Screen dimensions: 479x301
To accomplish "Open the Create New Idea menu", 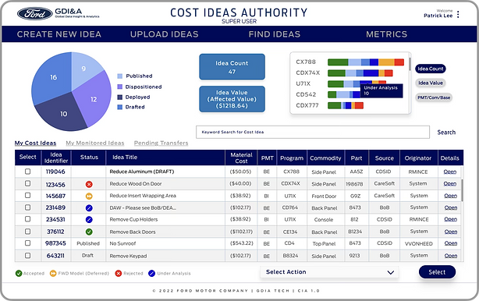I will point(59,34).
